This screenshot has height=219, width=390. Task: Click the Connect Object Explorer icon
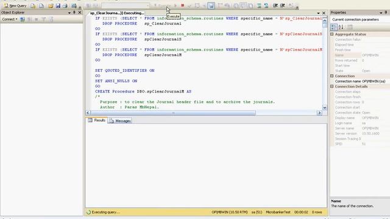[23, 19]
